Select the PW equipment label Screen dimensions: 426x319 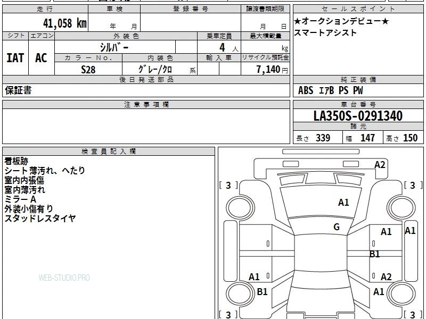pyautogui.click(x=358, y=90)
